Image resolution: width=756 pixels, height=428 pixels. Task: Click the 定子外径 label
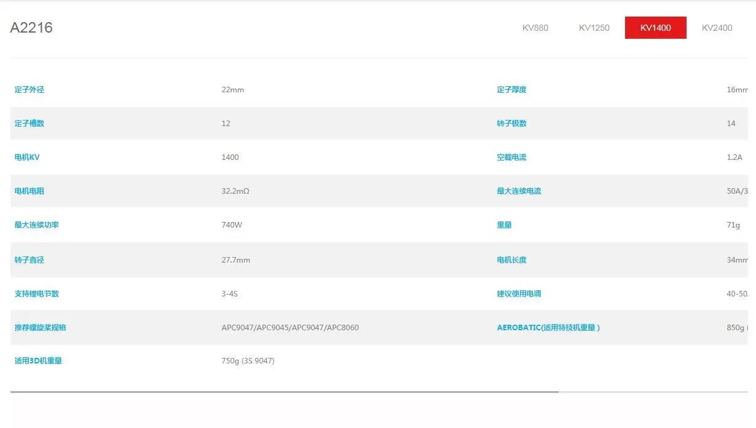[x=30, y=90]
